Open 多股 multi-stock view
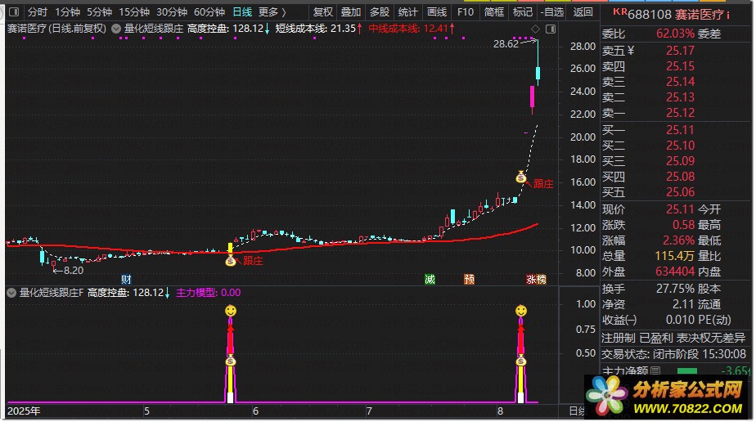 pos(380,12)
